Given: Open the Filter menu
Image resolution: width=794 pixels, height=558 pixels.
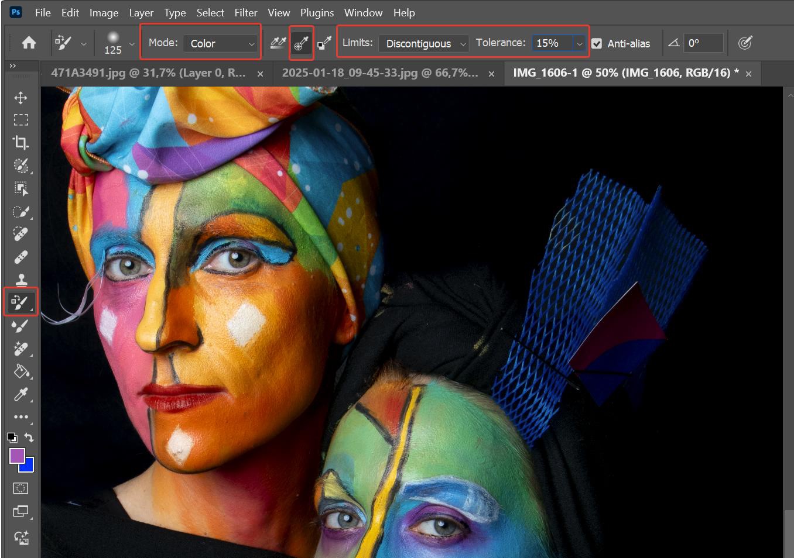Looking at the screenshot, I should pos(245,12).
